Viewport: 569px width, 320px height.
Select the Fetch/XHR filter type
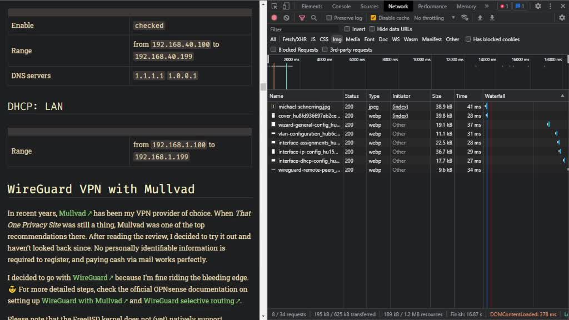click(294, 39)
